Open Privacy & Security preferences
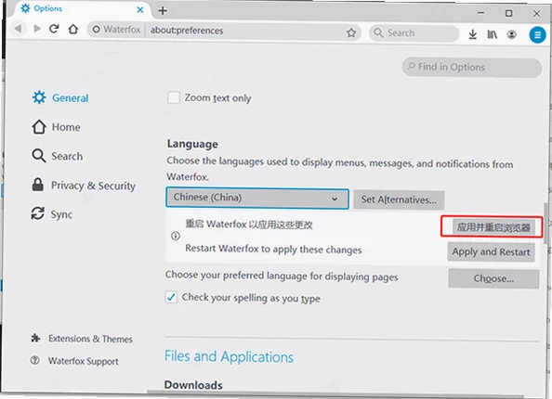This screenshot has width=552, height=399. click(84, 186)
